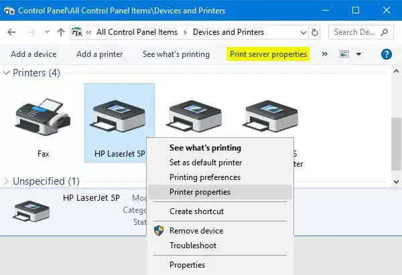Choose Printer properties in context menu

(220, 192)
